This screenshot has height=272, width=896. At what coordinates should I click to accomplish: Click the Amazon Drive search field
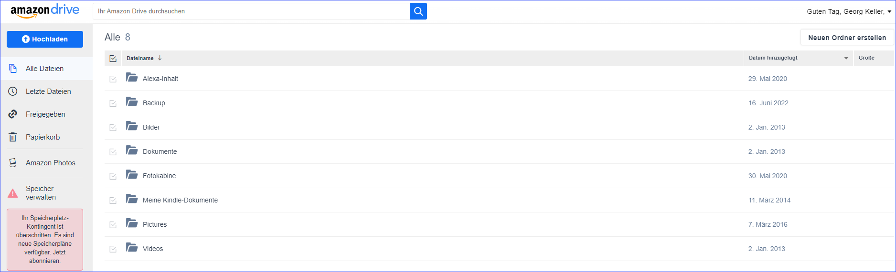[x=251, y=11]
